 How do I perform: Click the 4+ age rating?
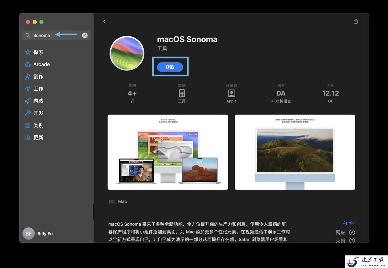point(132,93)
